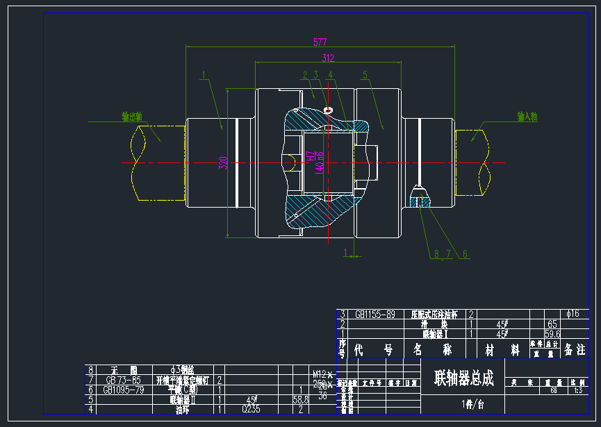Click the M12× spec in remarks column
The height and width of the screenshot is (427, 601).
click(x=322, y=374)
